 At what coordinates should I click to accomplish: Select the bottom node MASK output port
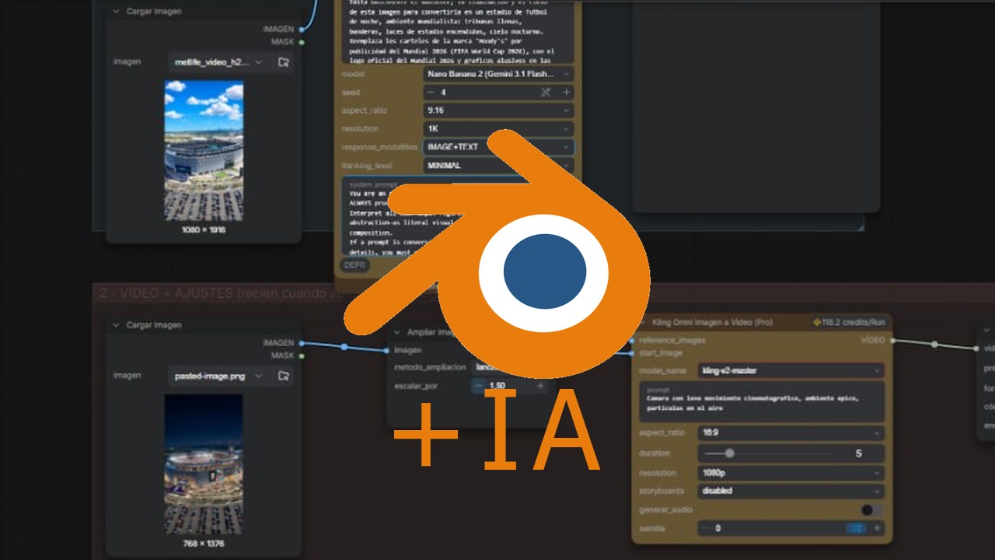301,355
